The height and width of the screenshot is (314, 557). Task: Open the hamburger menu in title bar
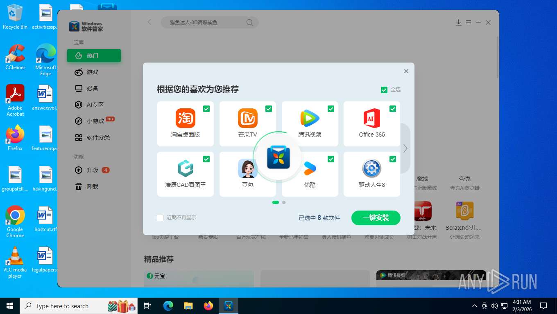469,22
